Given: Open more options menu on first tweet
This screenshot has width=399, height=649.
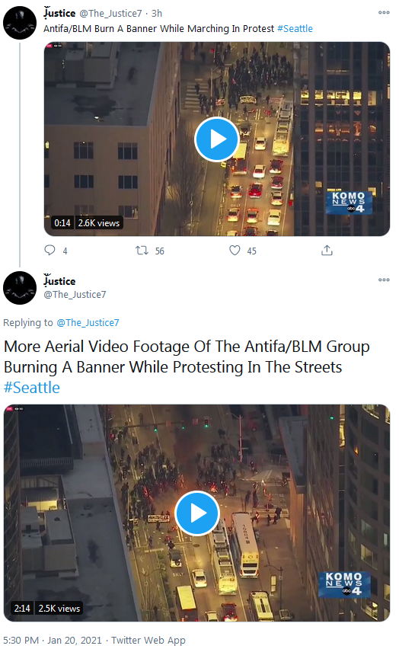Looking at the screenshot, I should pyautogui.click(x=384, y=12).
